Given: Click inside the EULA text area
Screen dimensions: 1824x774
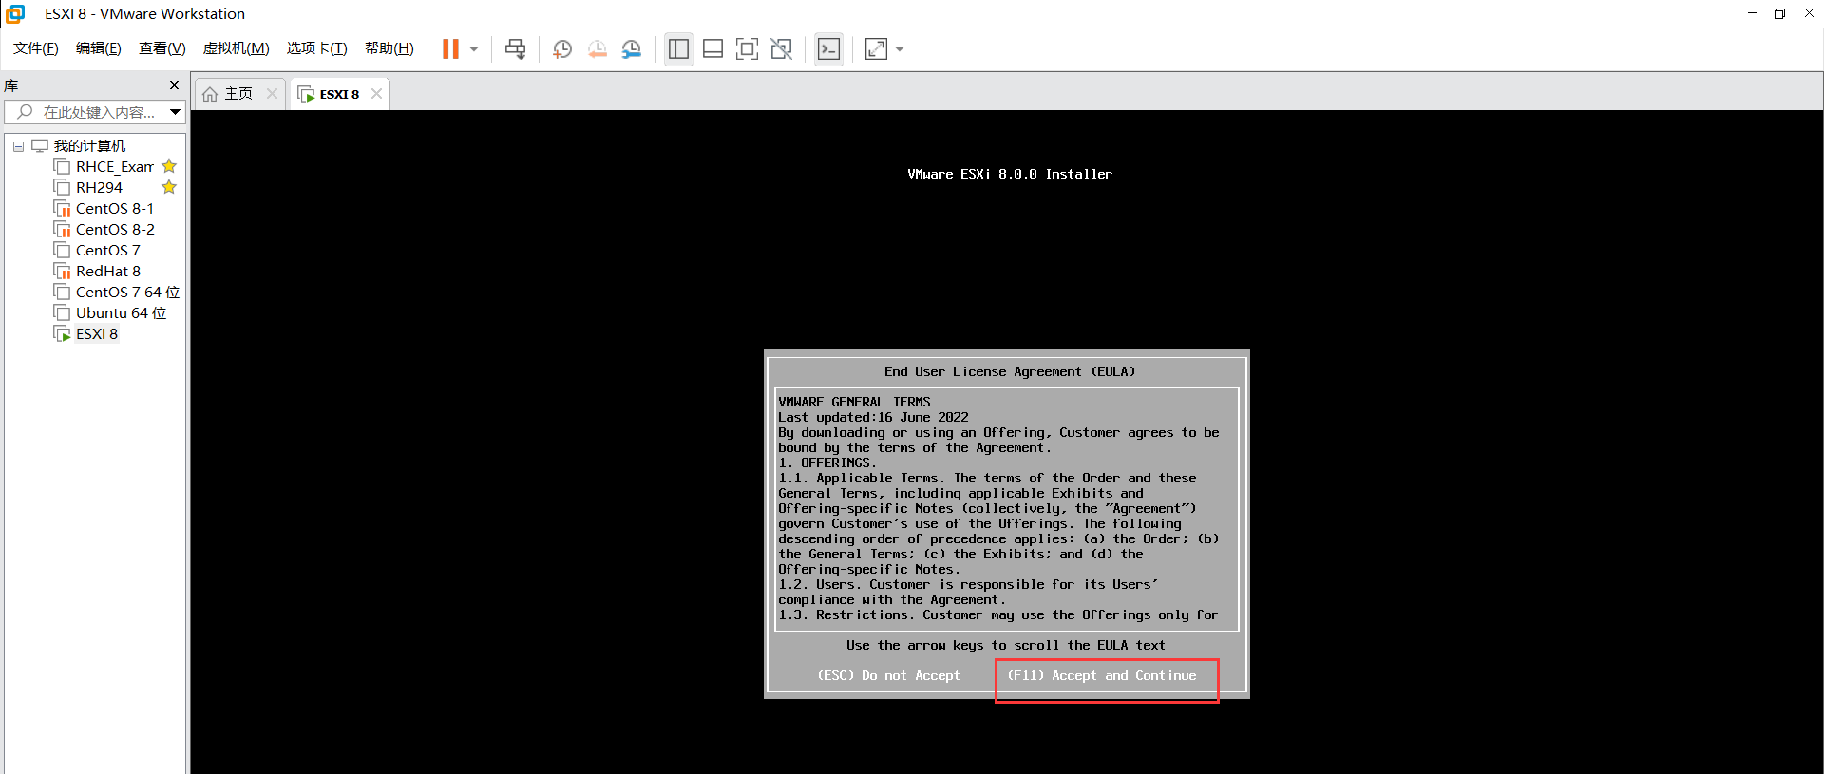Looking at the screenshot, I should pos(1007,508).
